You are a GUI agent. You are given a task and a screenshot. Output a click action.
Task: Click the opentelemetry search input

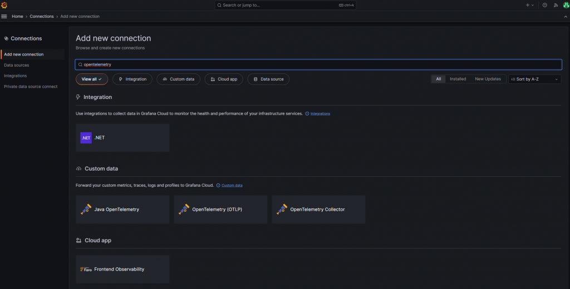tap(318, 64)
